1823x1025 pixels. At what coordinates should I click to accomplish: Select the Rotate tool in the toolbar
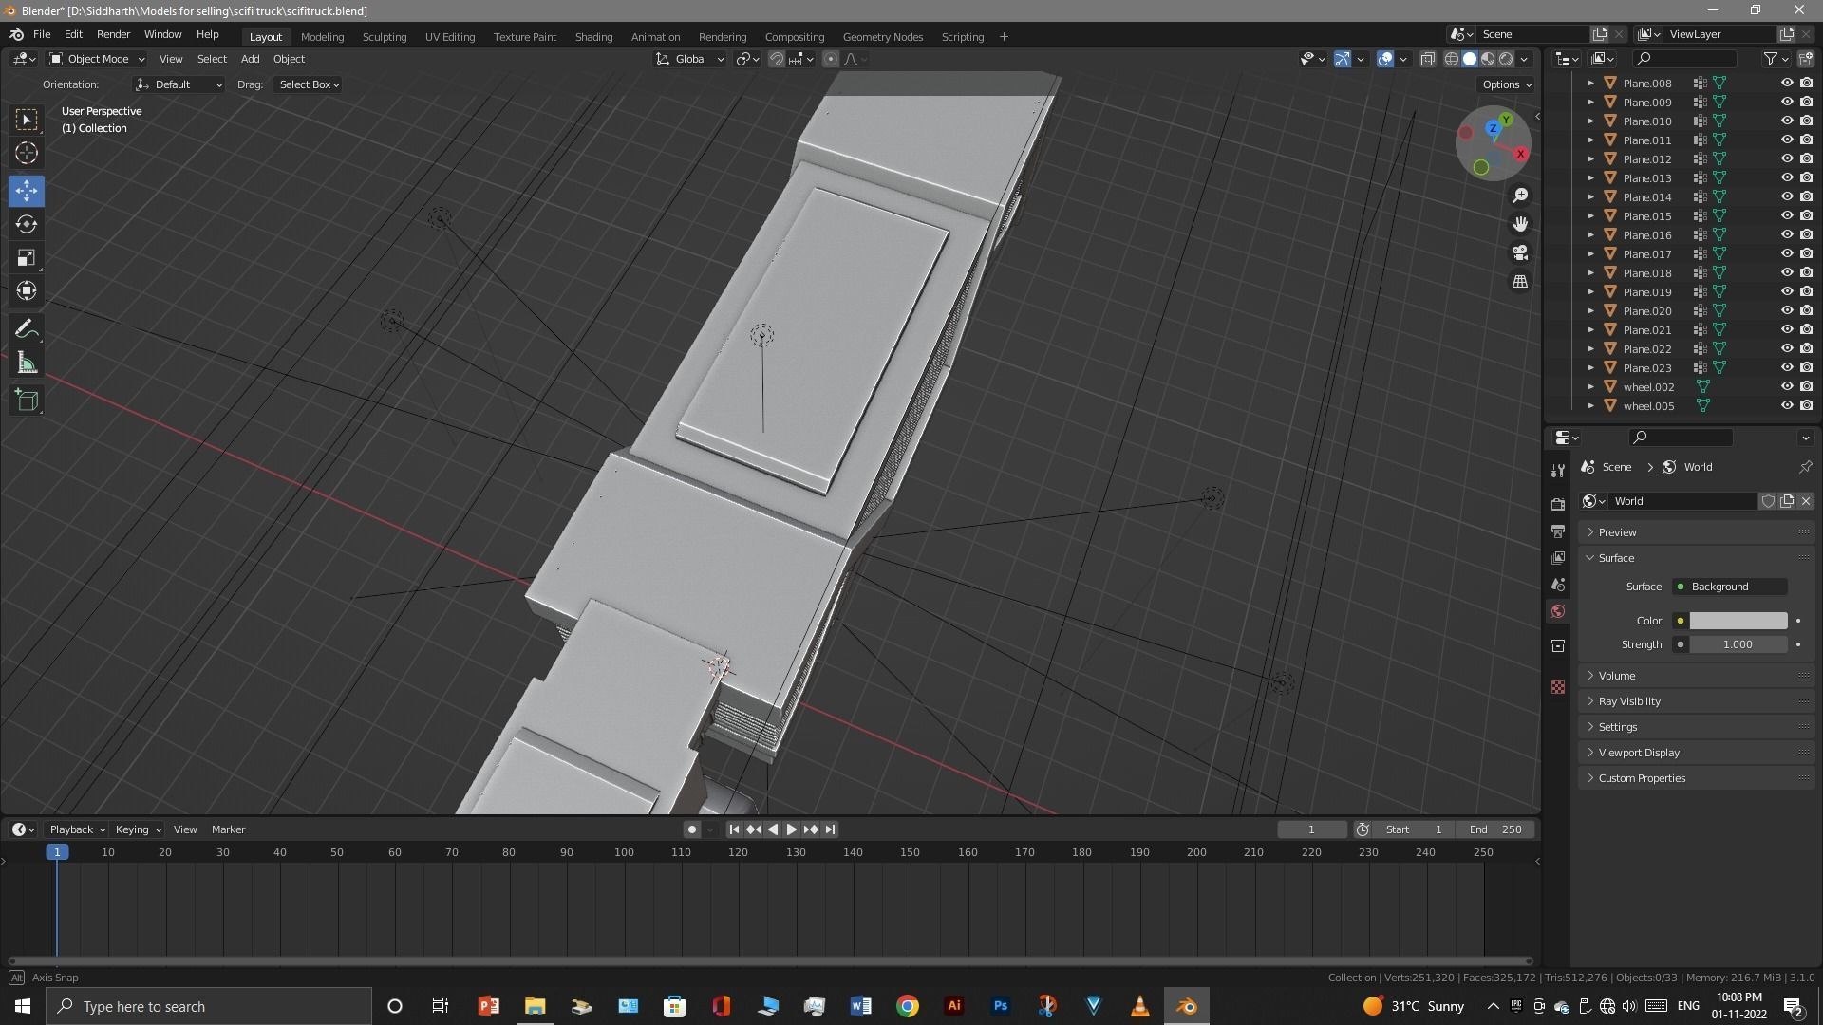click(27, 225)
